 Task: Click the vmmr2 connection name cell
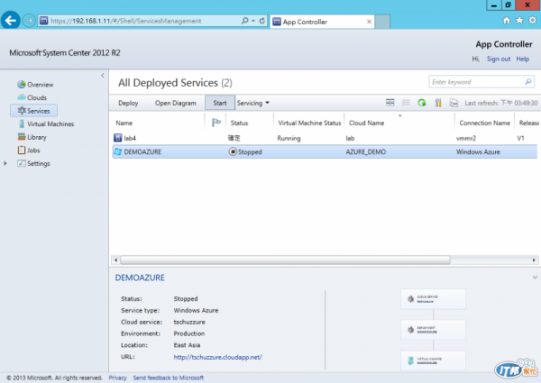coord(466,138)
